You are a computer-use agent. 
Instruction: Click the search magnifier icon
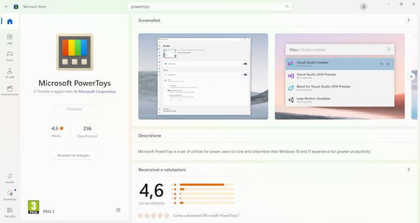[287, 7]
